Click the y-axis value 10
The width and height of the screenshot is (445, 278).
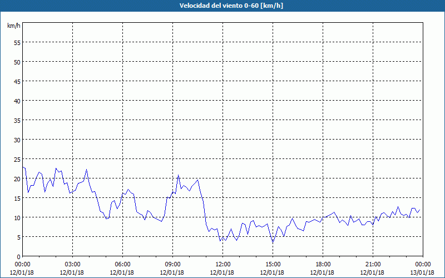pyautogui.click(x=17, y=217)
